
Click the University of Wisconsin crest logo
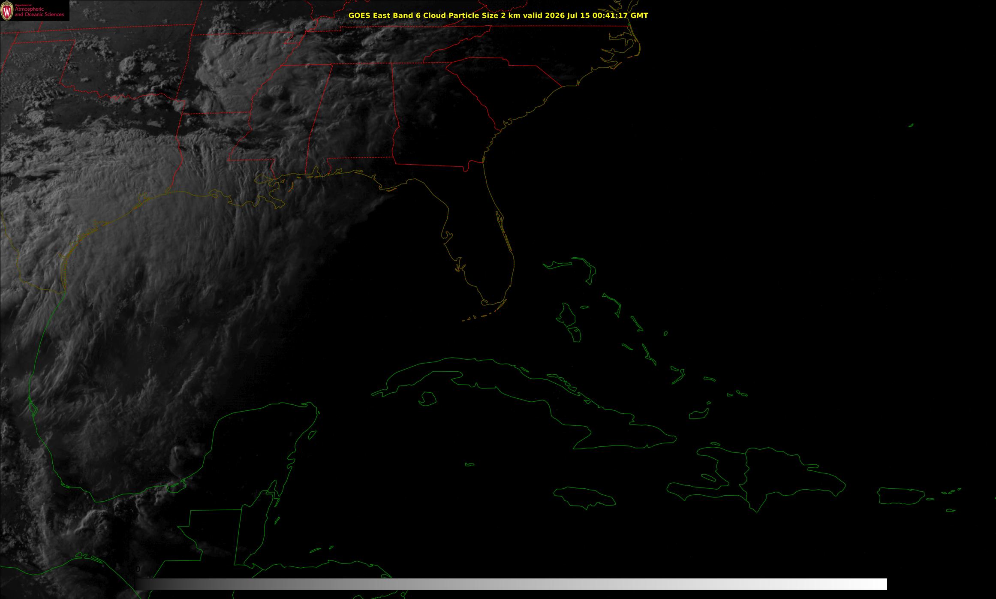[x=7, y=11]
